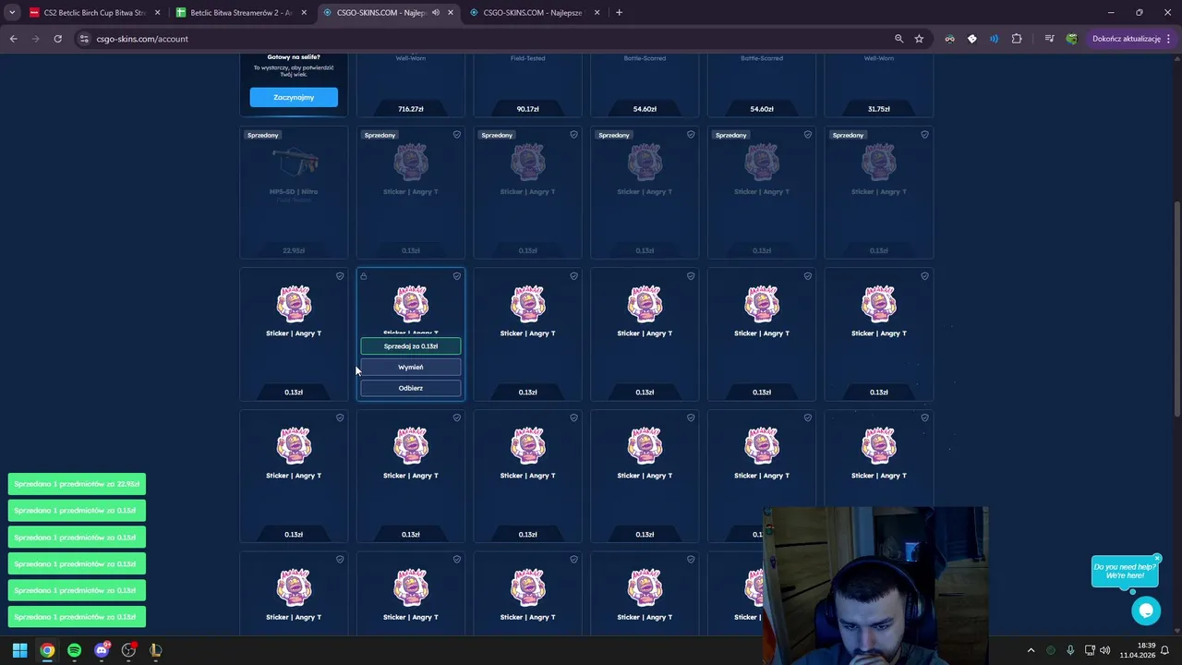Select the item priced 716.27zł
Image resolution: width=1182 pixels, height=665 pixels.
(411, 85)
